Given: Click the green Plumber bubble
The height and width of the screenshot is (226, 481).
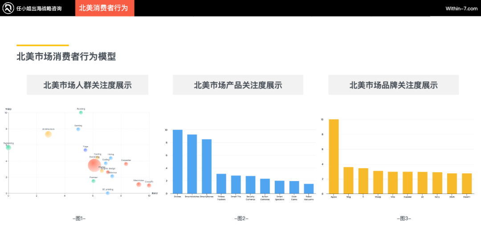Looking at the screenshot, I should [x=93, y=181].
